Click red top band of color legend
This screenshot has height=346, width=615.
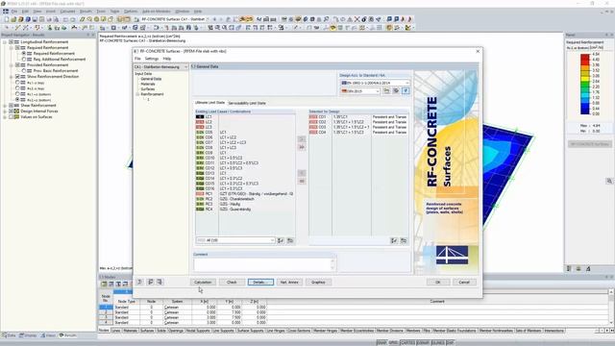(x=585, y=57)
